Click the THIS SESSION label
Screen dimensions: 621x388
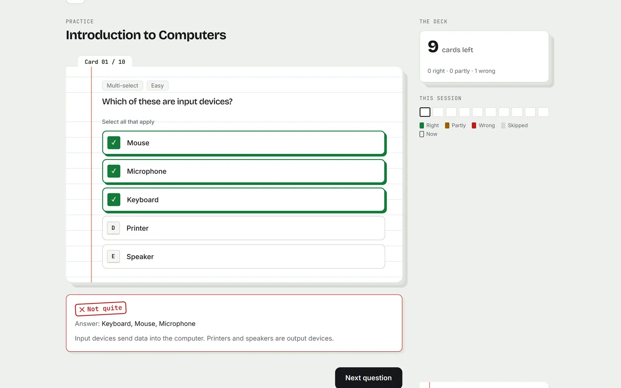(440, 98)
